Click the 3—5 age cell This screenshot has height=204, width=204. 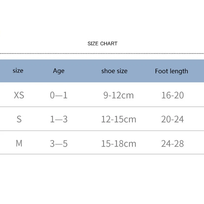(x=59, y=144)
